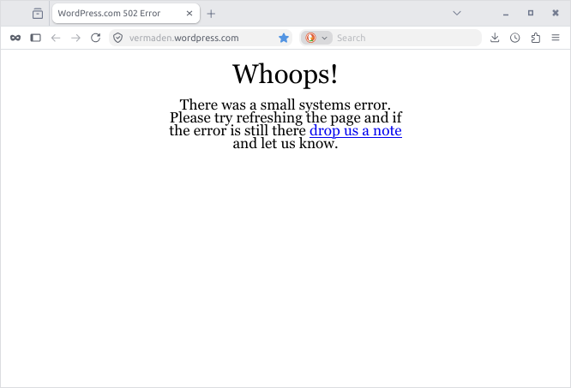Reload the current page
Image resolution: width=571 pixels, height=388 pixels.
[x=96, y=38]
